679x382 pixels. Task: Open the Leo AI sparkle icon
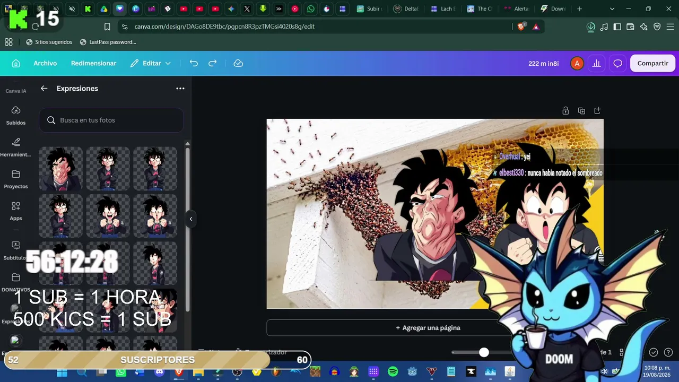point(643,27)
